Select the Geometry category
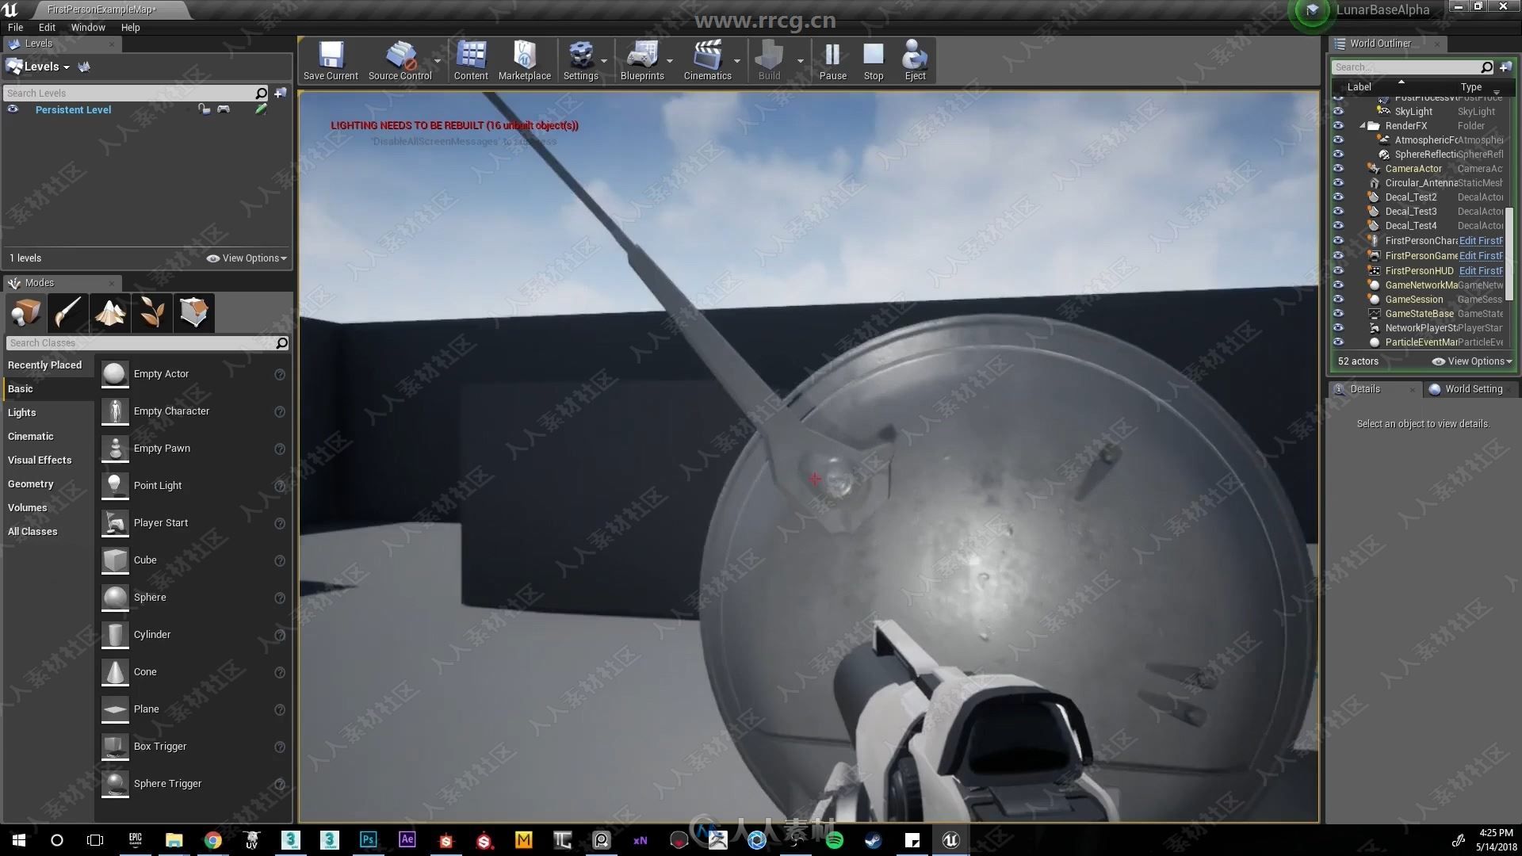The image size is (1522, 856). coord(30,484)
